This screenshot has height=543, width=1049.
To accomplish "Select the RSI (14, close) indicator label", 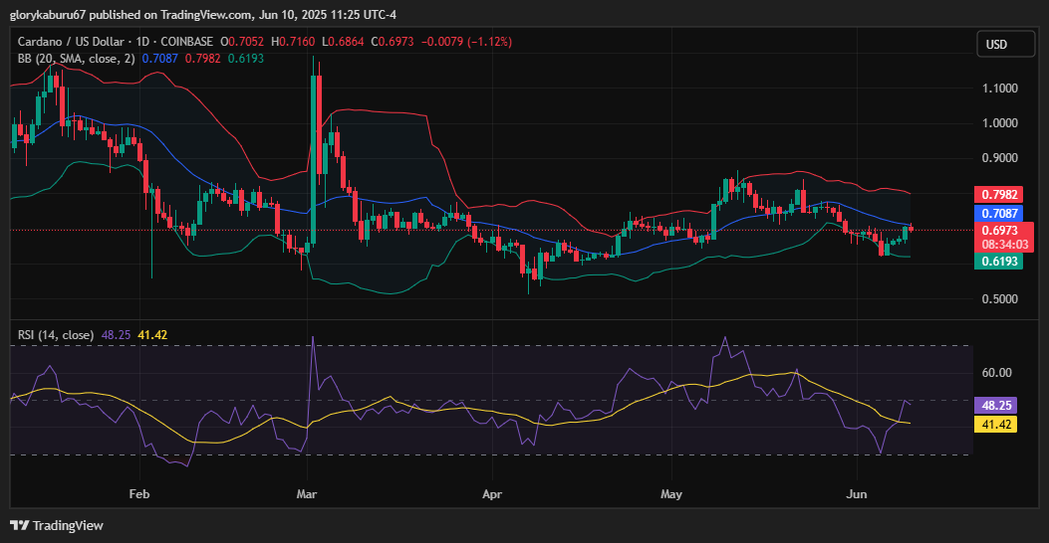I will (x=56, y=335).
